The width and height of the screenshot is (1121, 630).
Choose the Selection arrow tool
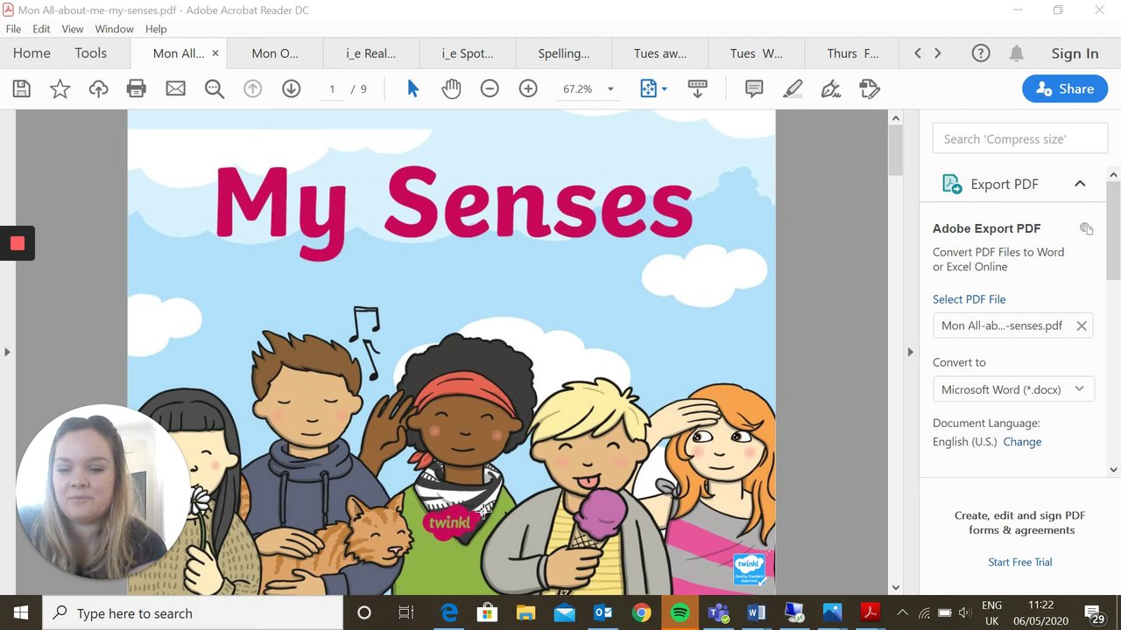412,88
